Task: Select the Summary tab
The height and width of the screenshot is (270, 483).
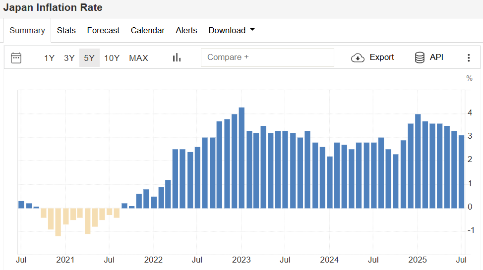Action: [x=27, y=30]
